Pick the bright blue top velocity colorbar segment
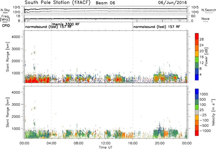Screen dimensions: 216x149 197,91
